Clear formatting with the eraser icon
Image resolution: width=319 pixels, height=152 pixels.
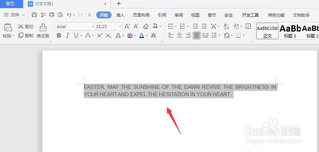(146, 26)
